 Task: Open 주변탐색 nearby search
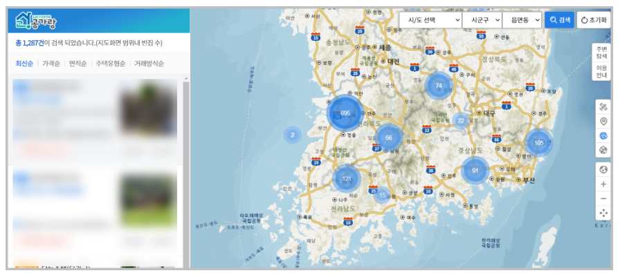pyautogui.click(x=601, y=53)
